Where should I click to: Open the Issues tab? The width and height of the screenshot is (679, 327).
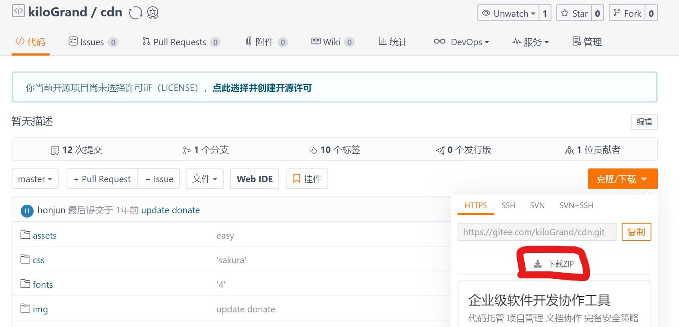(x=93, y=42)
